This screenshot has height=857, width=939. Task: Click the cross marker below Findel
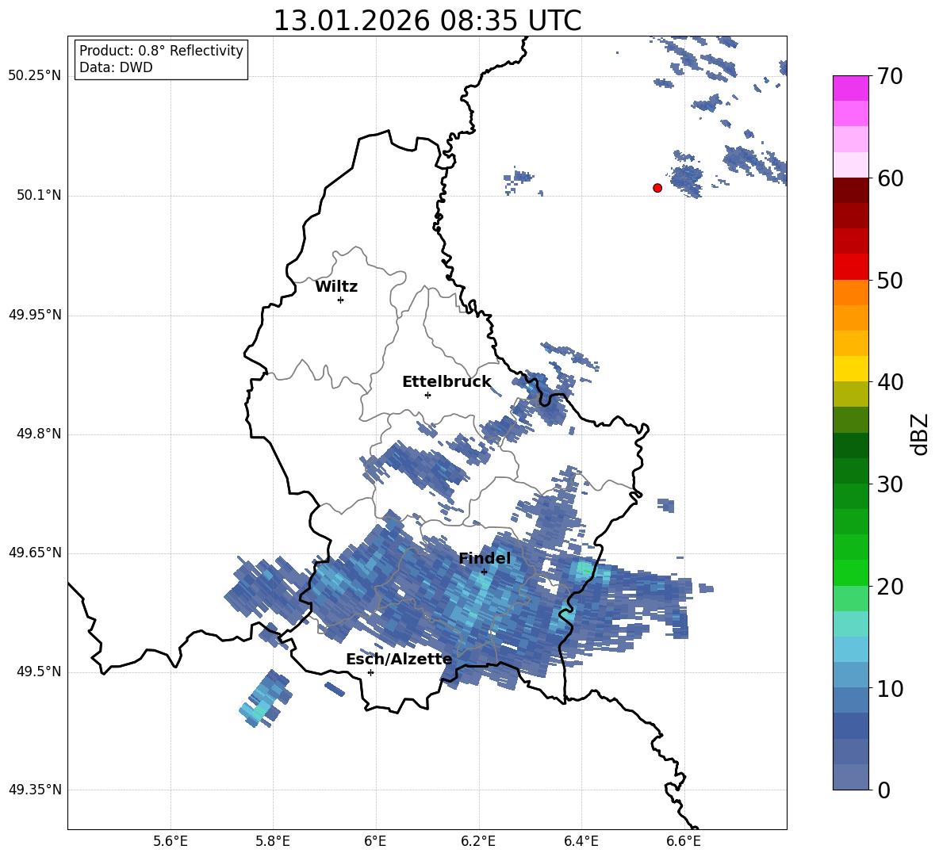tap(485, 572)
